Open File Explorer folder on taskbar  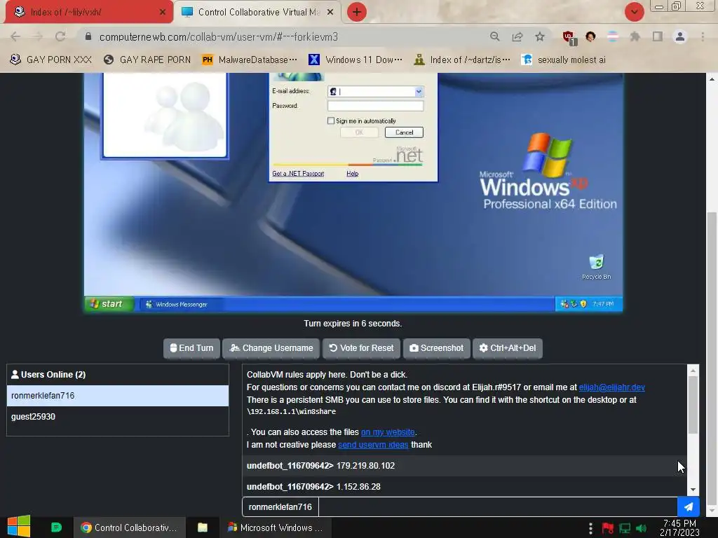click(203, 527)
